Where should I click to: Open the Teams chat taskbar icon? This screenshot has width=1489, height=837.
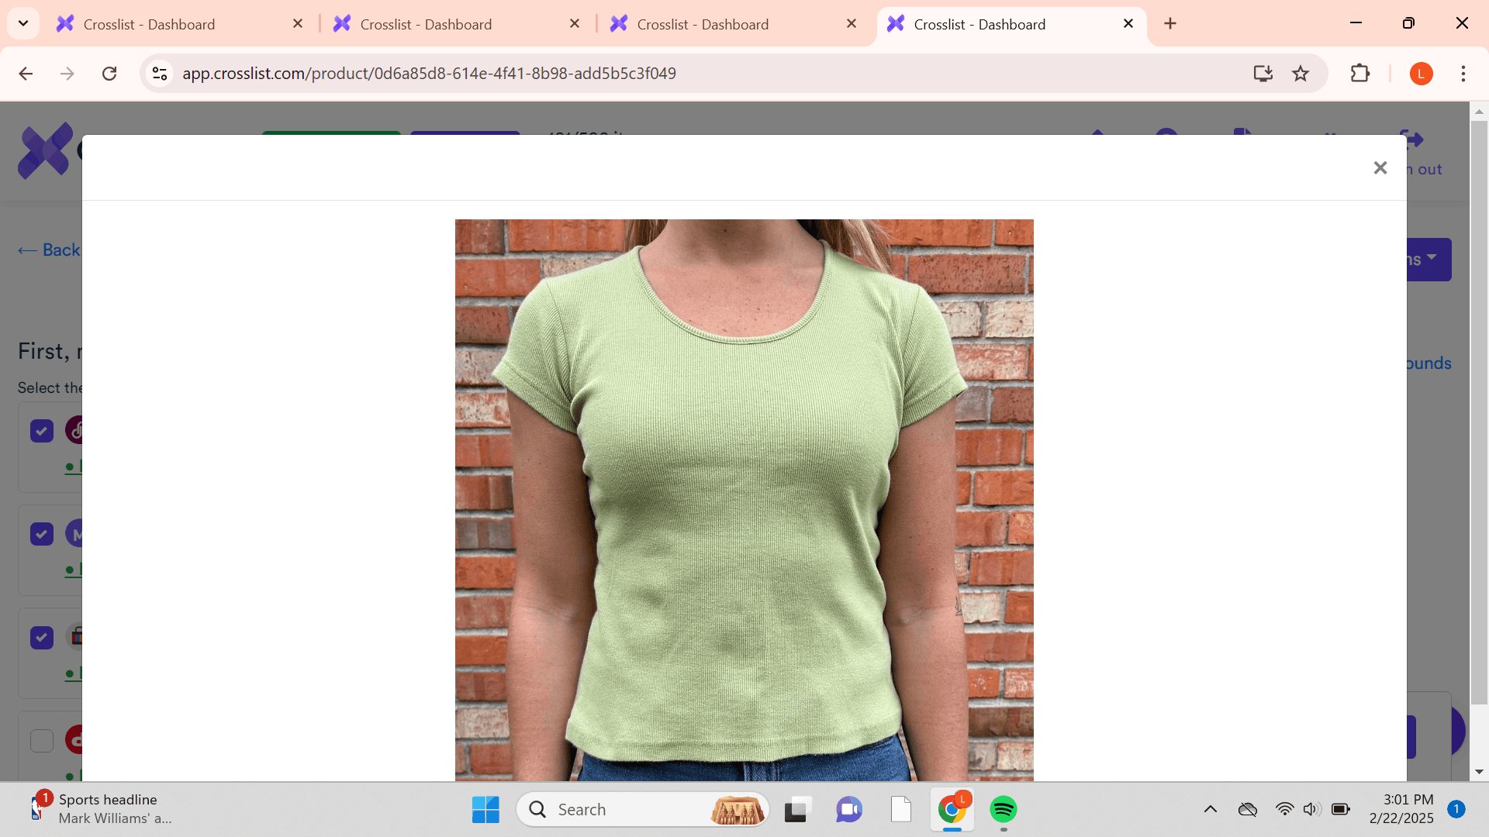tap(849, 810)
